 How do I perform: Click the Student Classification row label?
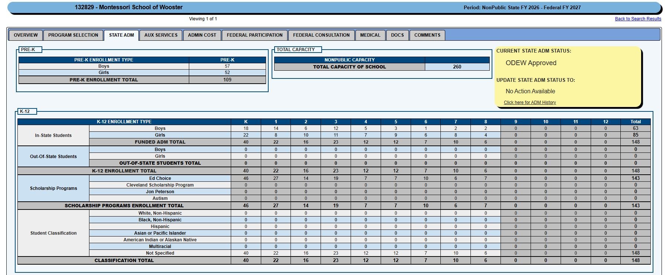[x=53, y=233]
